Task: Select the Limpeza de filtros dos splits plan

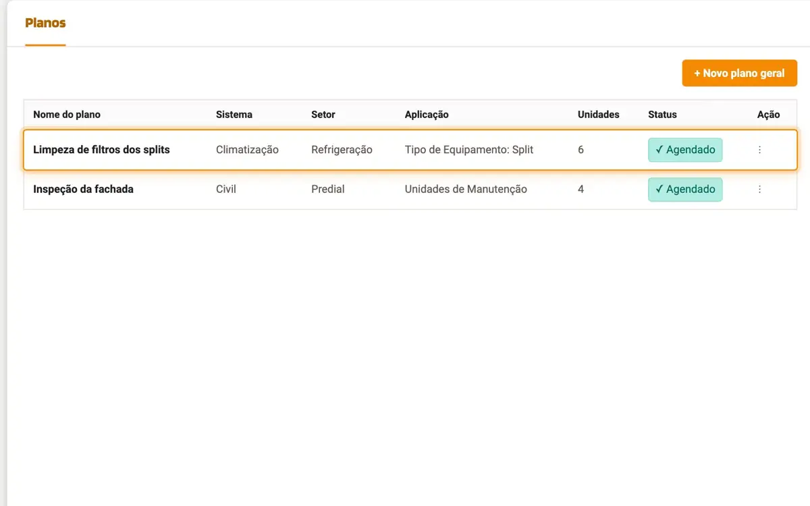Action: pyautogui.click(x=101, y=150)
